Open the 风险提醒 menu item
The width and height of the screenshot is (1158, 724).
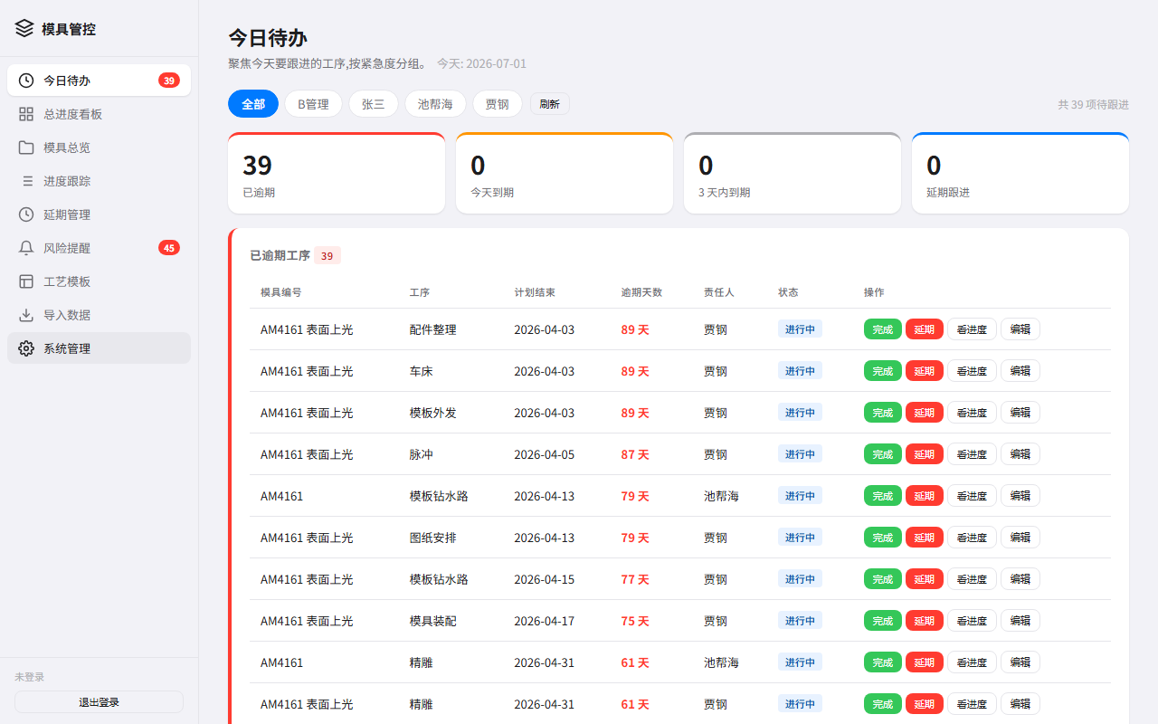pyautogui.click(x=99, y=248)
